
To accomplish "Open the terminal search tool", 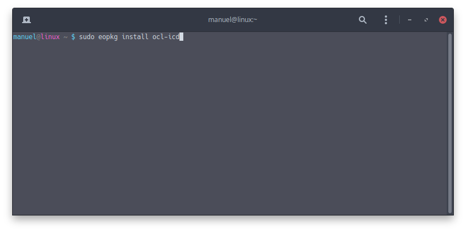I will [x=363, y=20].
